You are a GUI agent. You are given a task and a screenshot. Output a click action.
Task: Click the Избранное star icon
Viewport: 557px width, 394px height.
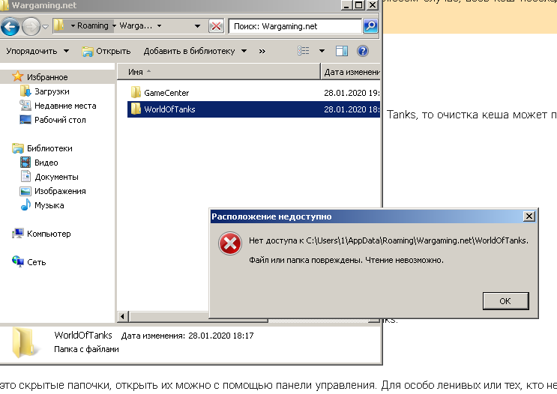17,76
